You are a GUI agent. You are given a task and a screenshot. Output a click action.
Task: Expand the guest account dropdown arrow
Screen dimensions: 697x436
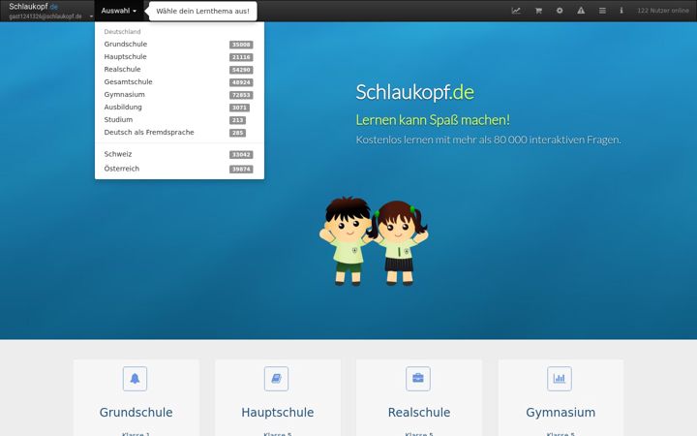(91, 16)
